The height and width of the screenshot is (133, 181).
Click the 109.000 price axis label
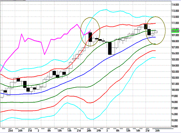175,35
